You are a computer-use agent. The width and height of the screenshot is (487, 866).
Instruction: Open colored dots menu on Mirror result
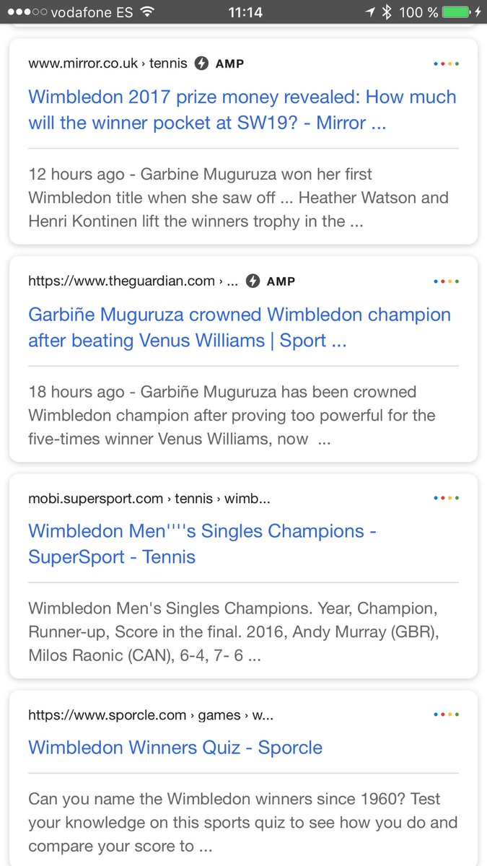tap(447, 64)
